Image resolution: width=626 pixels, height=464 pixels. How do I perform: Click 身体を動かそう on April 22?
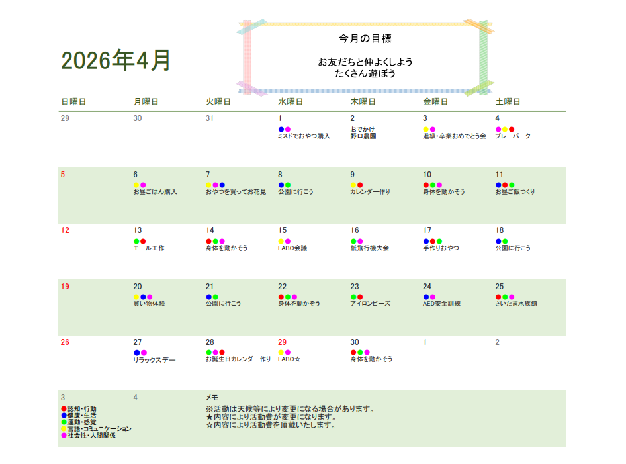pos(299,303)
